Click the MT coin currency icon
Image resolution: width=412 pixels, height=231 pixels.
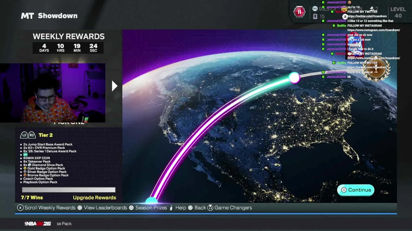point(315,9)
